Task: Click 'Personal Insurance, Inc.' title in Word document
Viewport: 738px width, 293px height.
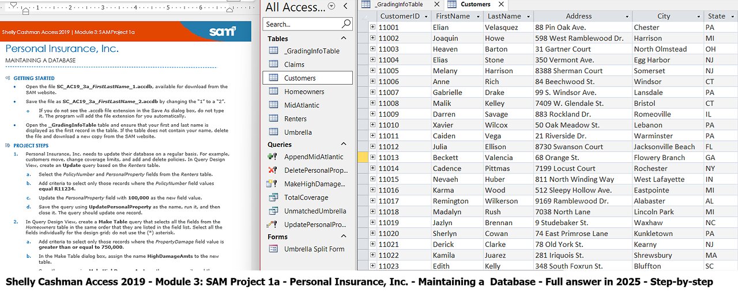Action: pyautogui.click(x=62, y=49)
